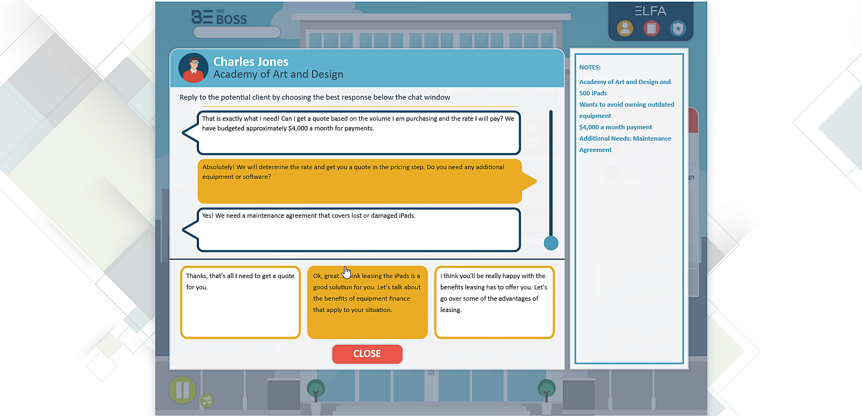This screenshot has height=416, width=862.
Task: Open the red notebook icon
Action: (651, 28)
